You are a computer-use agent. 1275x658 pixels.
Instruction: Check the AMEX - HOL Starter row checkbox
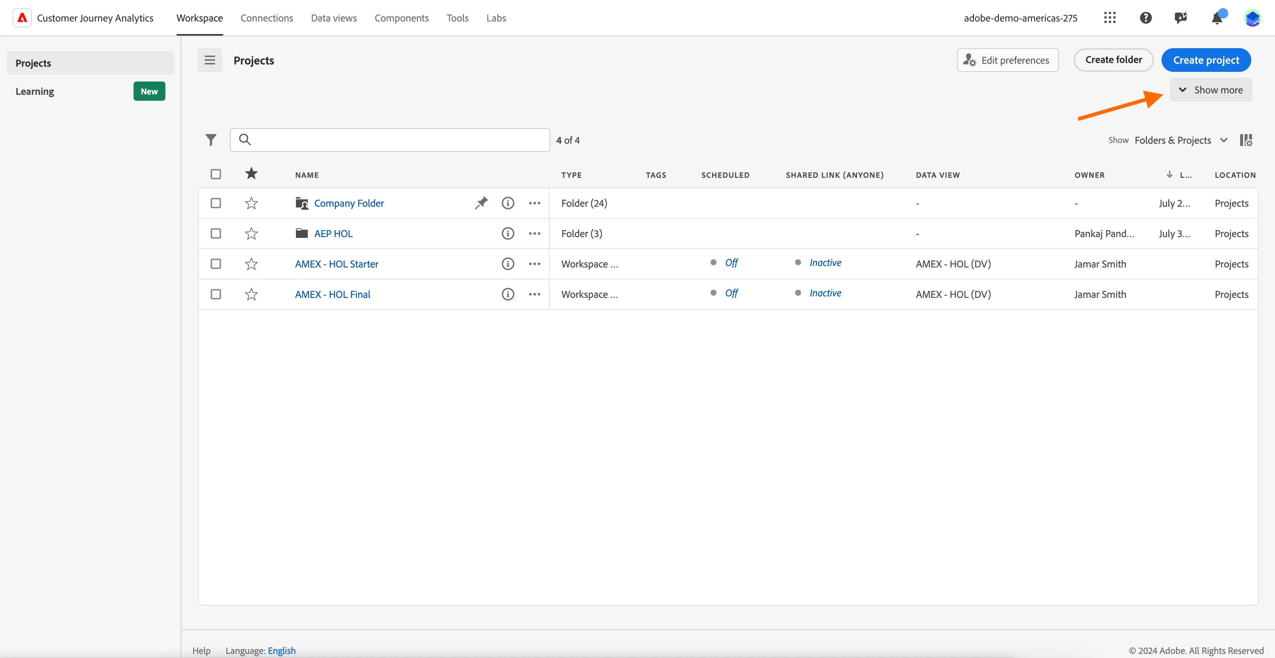coord(216,264)
